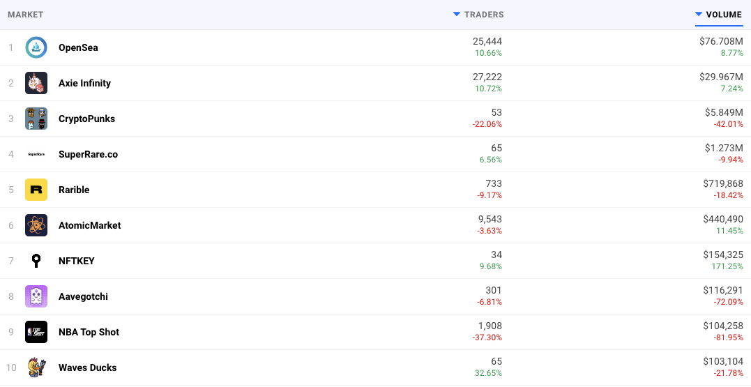Click the CryptoPunks market name
751x387 pixels.
[86, 119]
